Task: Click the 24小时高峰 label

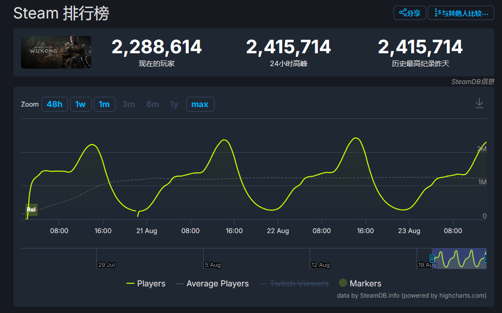Action: 289,64
